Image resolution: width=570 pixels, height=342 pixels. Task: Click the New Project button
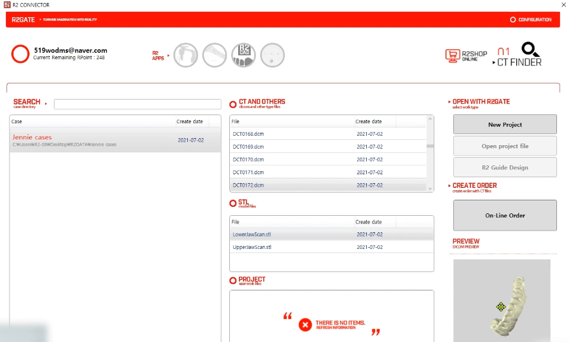coord(505,124)
